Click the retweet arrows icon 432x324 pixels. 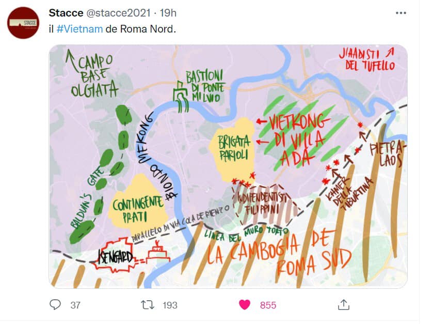147,305
